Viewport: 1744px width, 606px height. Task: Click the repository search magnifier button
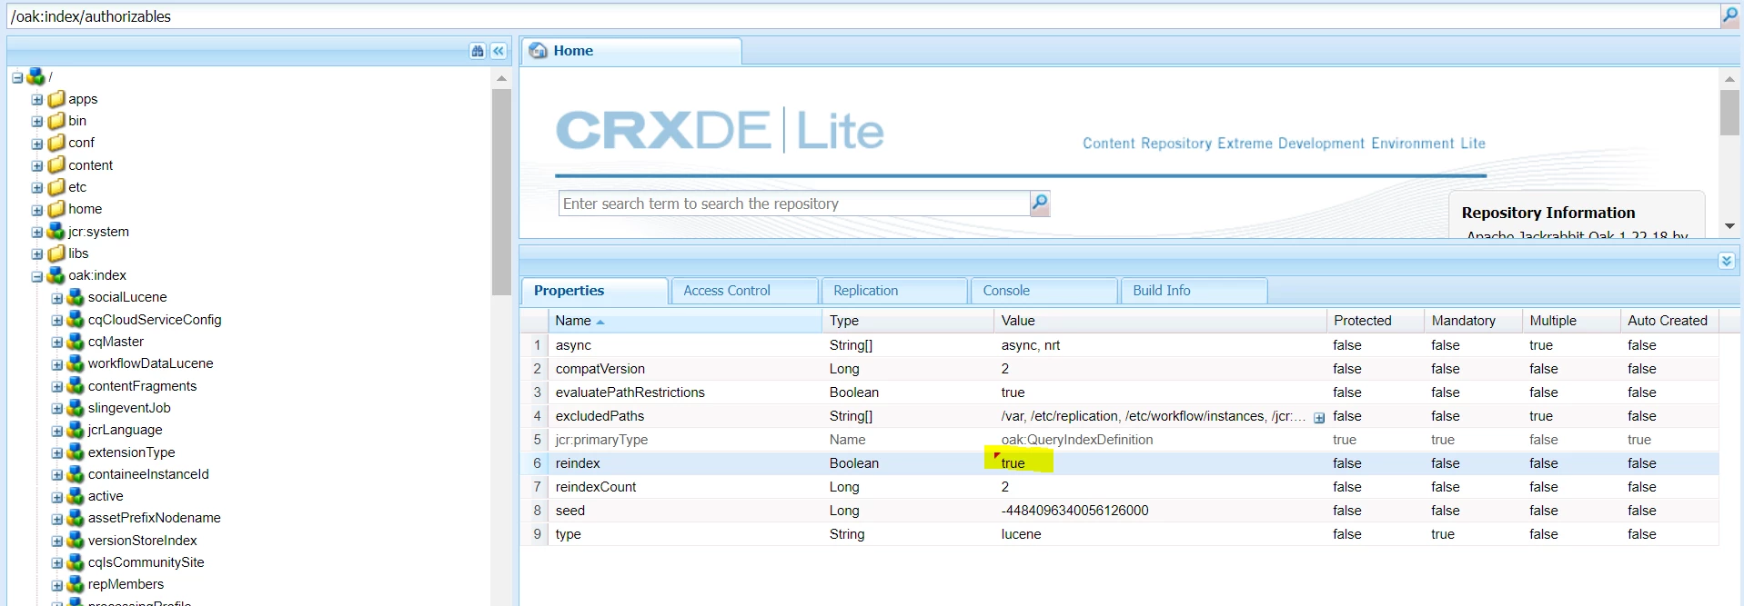(1040, 204)
